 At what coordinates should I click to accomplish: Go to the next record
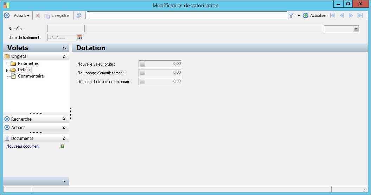click(x=351, y=15)
